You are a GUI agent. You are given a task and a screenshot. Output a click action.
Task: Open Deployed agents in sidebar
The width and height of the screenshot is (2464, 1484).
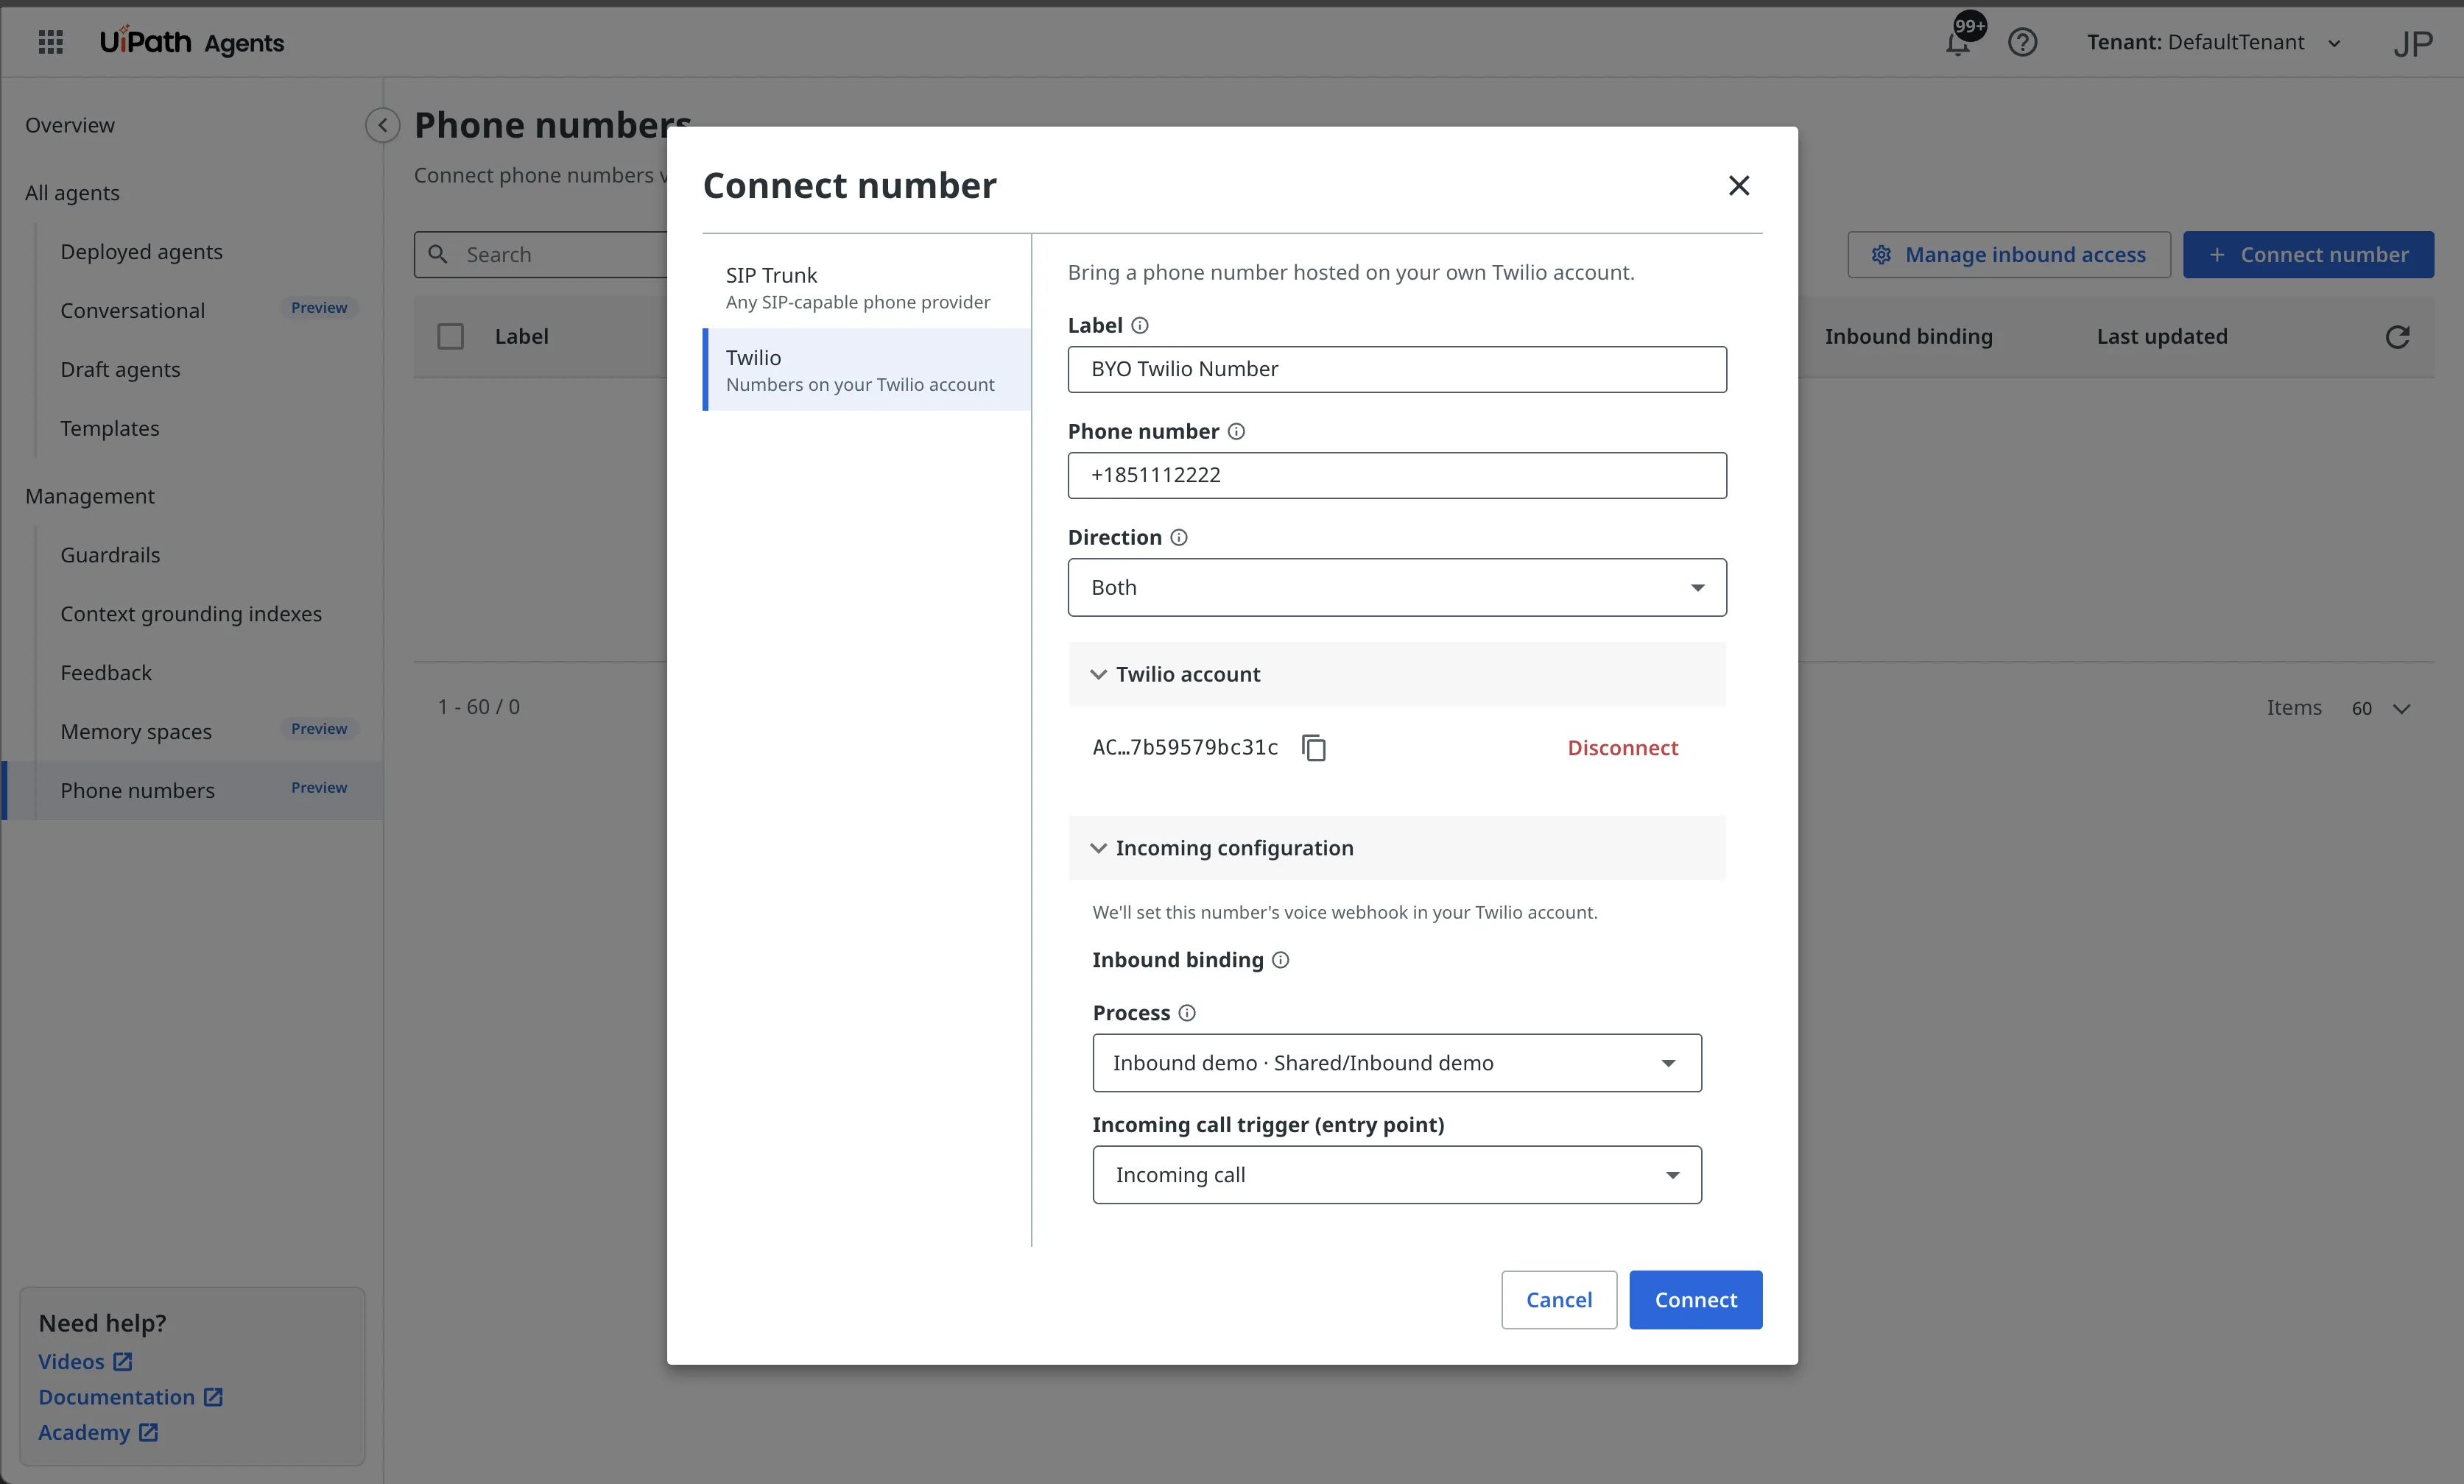click(141, 252)
